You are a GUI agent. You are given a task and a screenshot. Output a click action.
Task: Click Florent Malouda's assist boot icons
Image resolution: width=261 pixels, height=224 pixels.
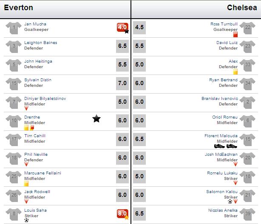coord(226,146)
